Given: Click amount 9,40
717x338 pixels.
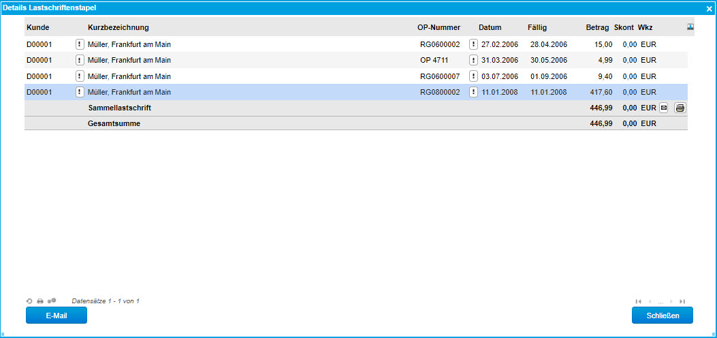Looking at the screenshot, I should click(x=605, y=76).
